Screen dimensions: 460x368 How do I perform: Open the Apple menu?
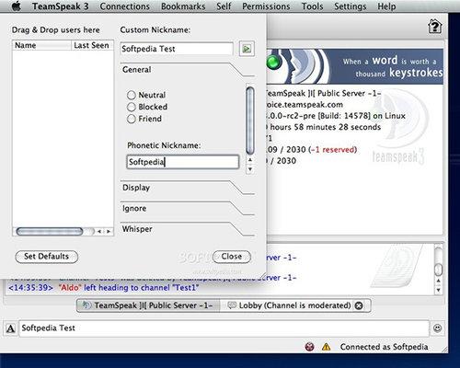[x=16, y=6]
